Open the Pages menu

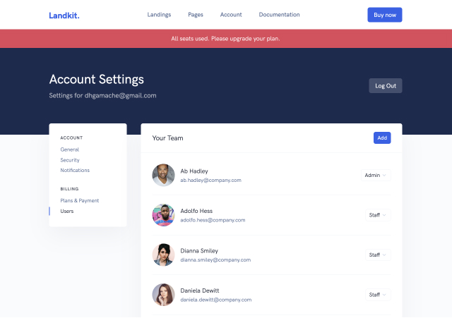(x=196, y=15)
